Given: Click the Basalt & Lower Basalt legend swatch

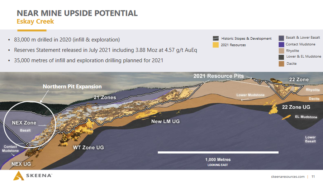Looking at the screenshot, I should [x=281, y=38].
